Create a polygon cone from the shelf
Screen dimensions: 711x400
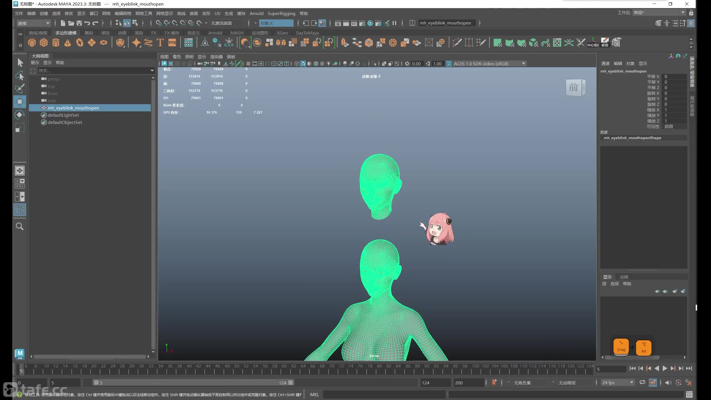(x=67, y=42)
